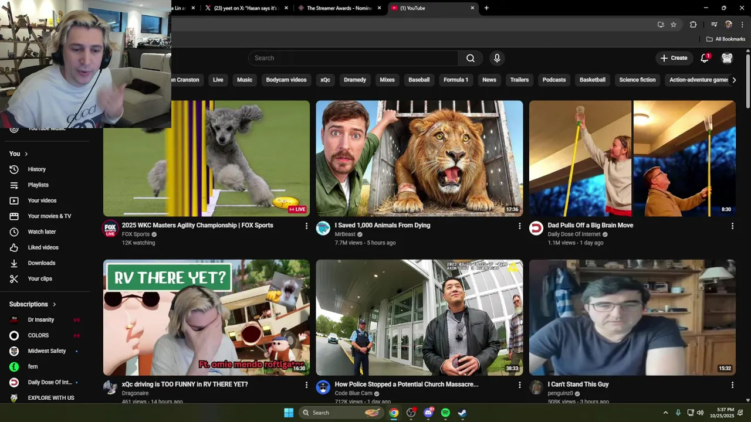This screenshot has height=422, width=751.
Task: Open Chrome extensions puzzle icon
Action: pyautogui.click(x=693, y=25)
